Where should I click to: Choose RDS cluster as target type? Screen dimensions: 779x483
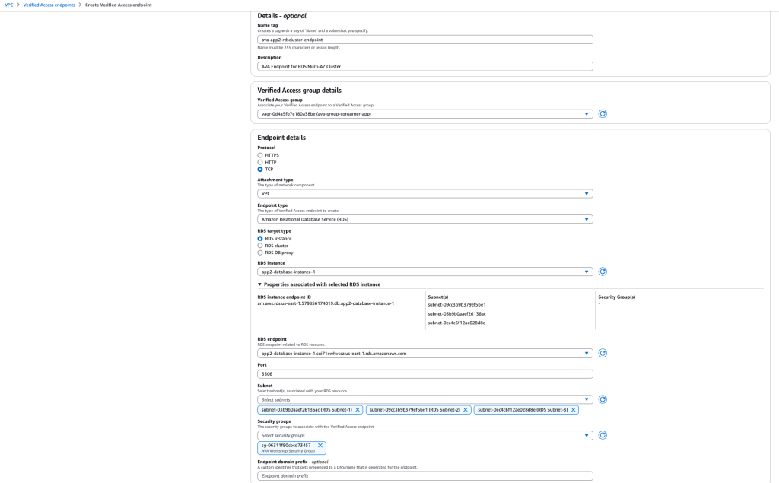point(260,245)
